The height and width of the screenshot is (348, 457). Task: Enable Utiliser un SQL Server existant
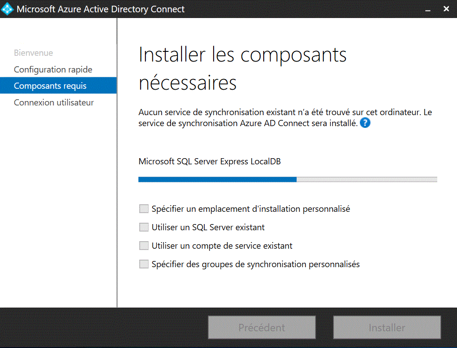point(144,227)
